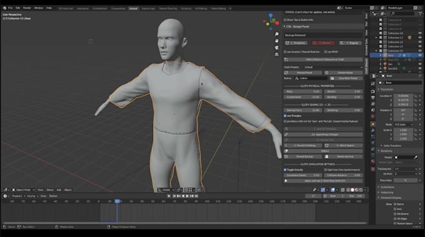
Task: Click the pan view hand icon
Action: (276, 41)
